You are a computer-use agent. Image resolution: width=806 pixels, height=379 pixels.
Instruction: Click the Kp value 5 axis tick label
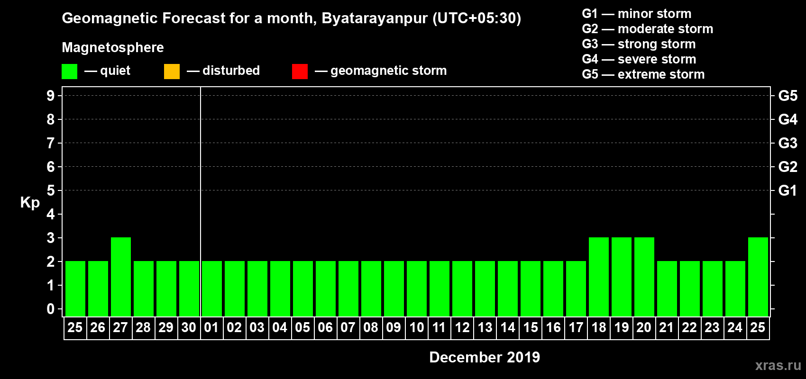[x=51, y=190]
